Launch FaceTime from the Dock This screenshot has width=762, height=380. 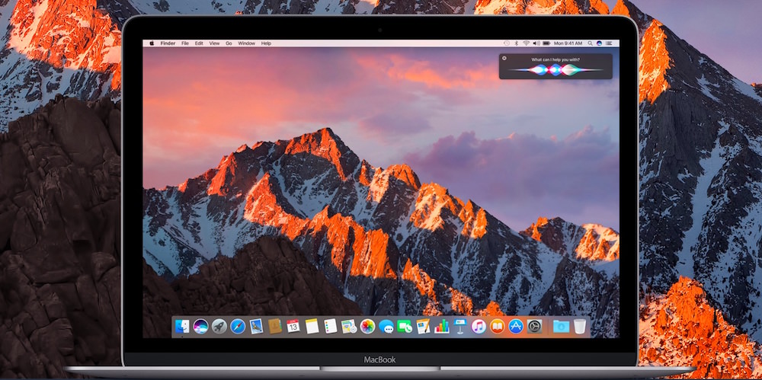(x=405, y=326)
